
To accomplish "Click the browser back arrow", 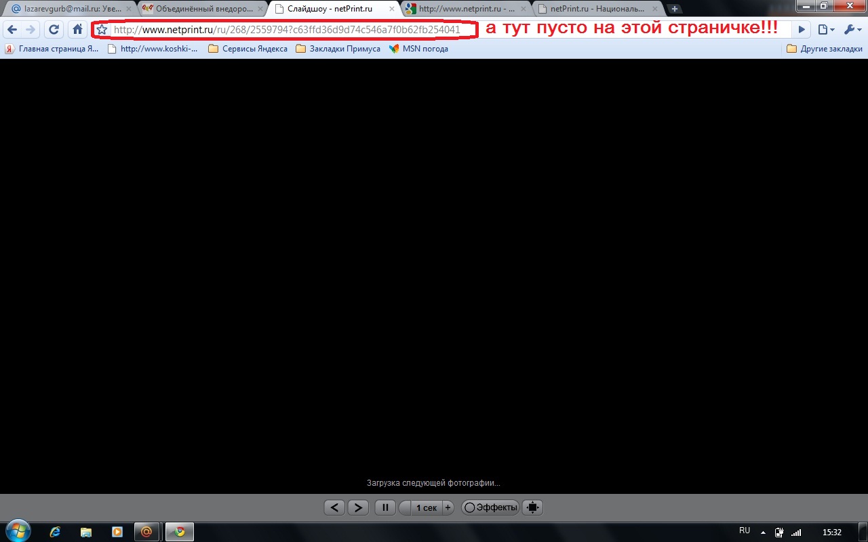I will [x=12, y=30].
